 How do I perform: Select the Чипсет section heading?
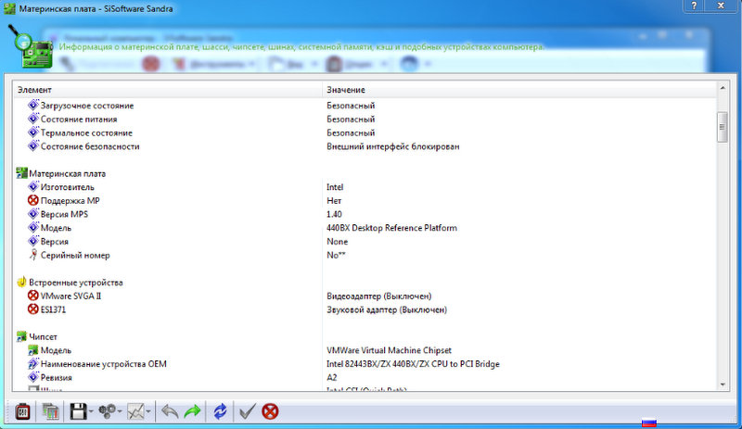pos(43,336)
